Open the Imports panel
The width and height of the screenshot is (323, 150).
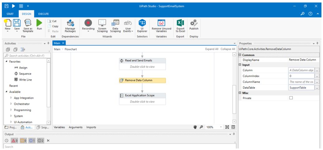click(x=91, y=127)
